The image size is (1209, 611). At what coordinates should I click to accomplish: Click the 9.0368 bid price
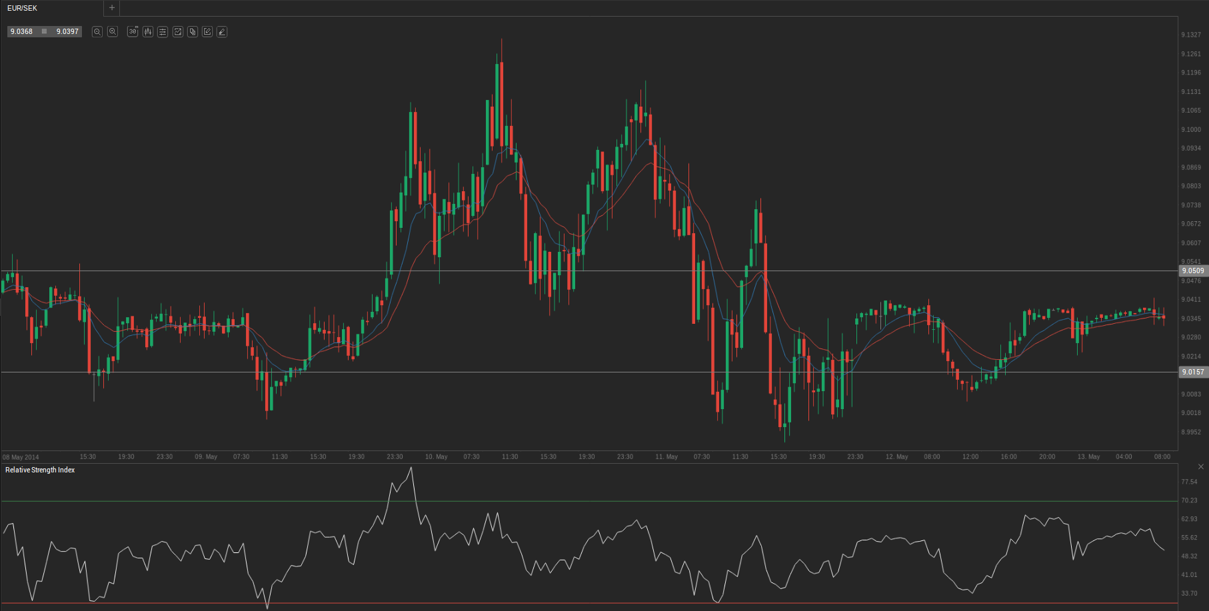(22, 32)
